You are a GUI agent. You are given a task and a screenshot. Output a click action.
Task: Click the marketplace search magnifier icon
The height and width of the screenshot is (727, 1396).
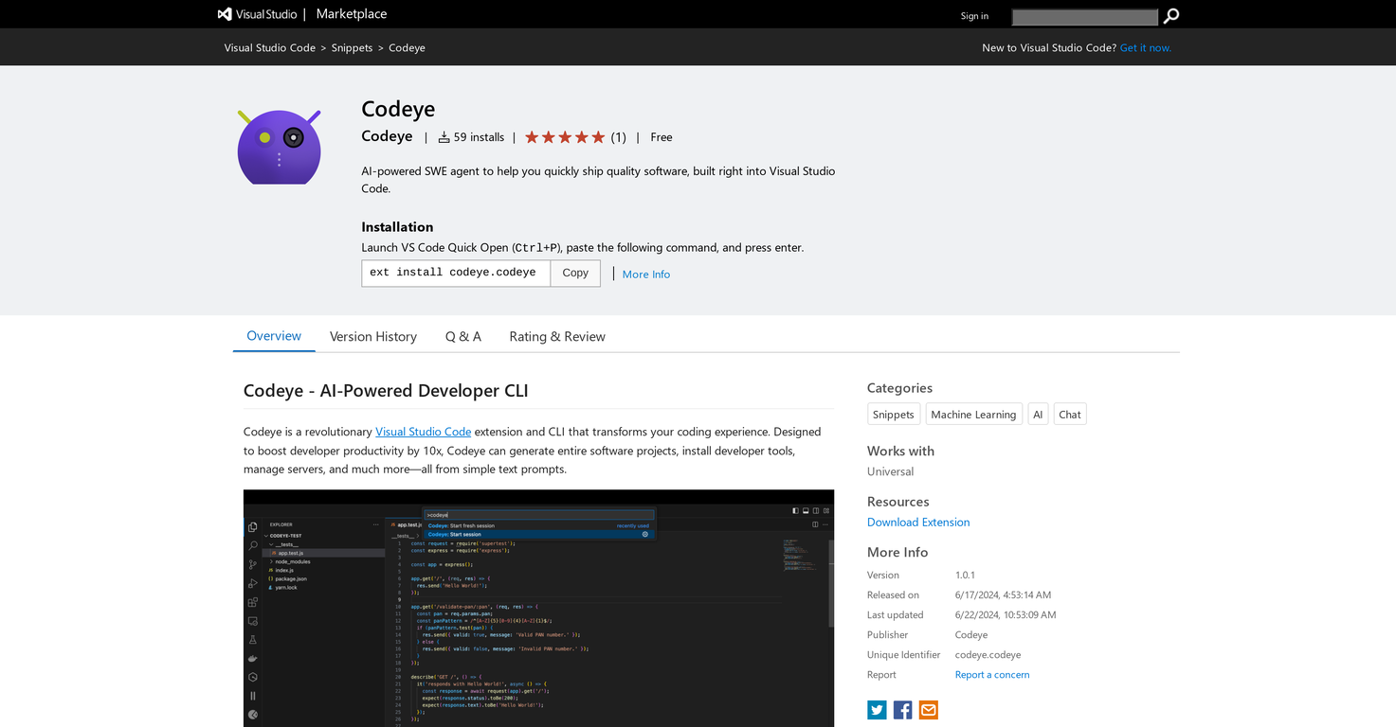tap(1171, 16)
